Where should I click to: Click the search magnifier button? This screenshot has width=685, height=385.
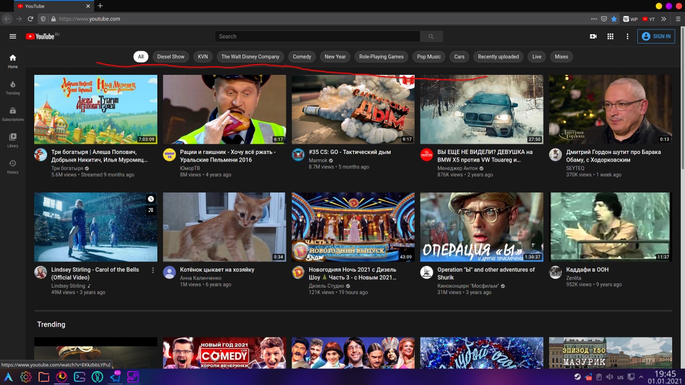431,36
